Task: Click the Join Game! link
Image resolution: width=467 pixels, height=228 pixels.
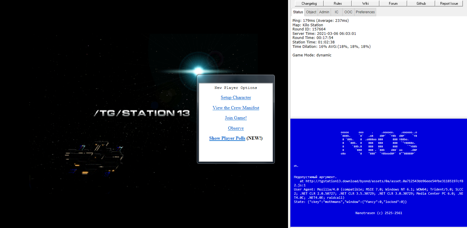Action: point(236,118)
